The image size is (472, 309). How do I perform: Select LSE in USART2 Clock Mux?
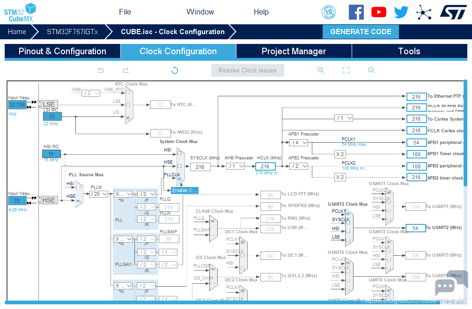click(x=348, y=240)
